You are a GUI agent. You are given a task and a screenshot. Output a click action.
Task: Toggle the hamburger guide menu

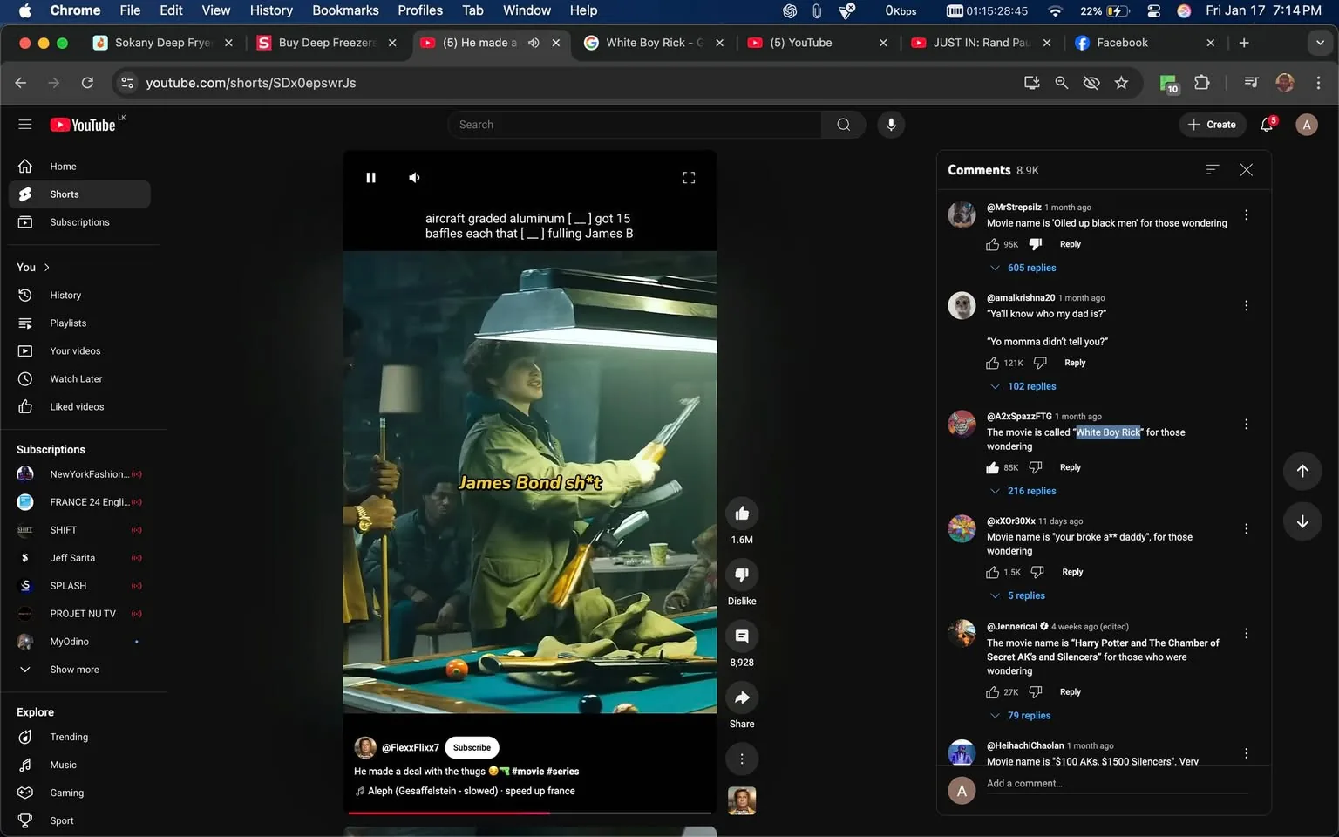tap(25, 125)
